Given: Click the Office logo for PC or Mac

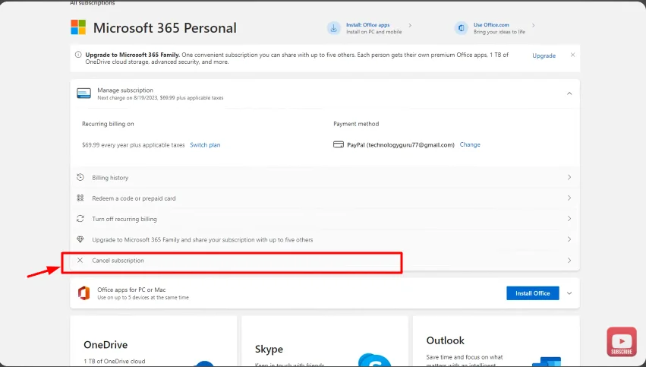Looking at the screenshot, I should pos(84,293).
